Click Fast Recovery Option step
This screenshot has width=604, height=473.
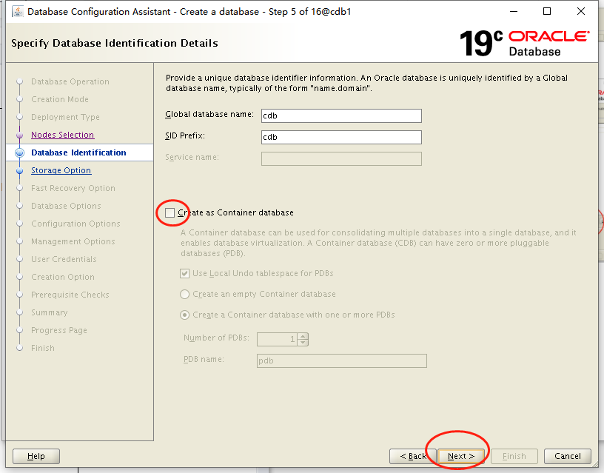(x=73, y=188)
